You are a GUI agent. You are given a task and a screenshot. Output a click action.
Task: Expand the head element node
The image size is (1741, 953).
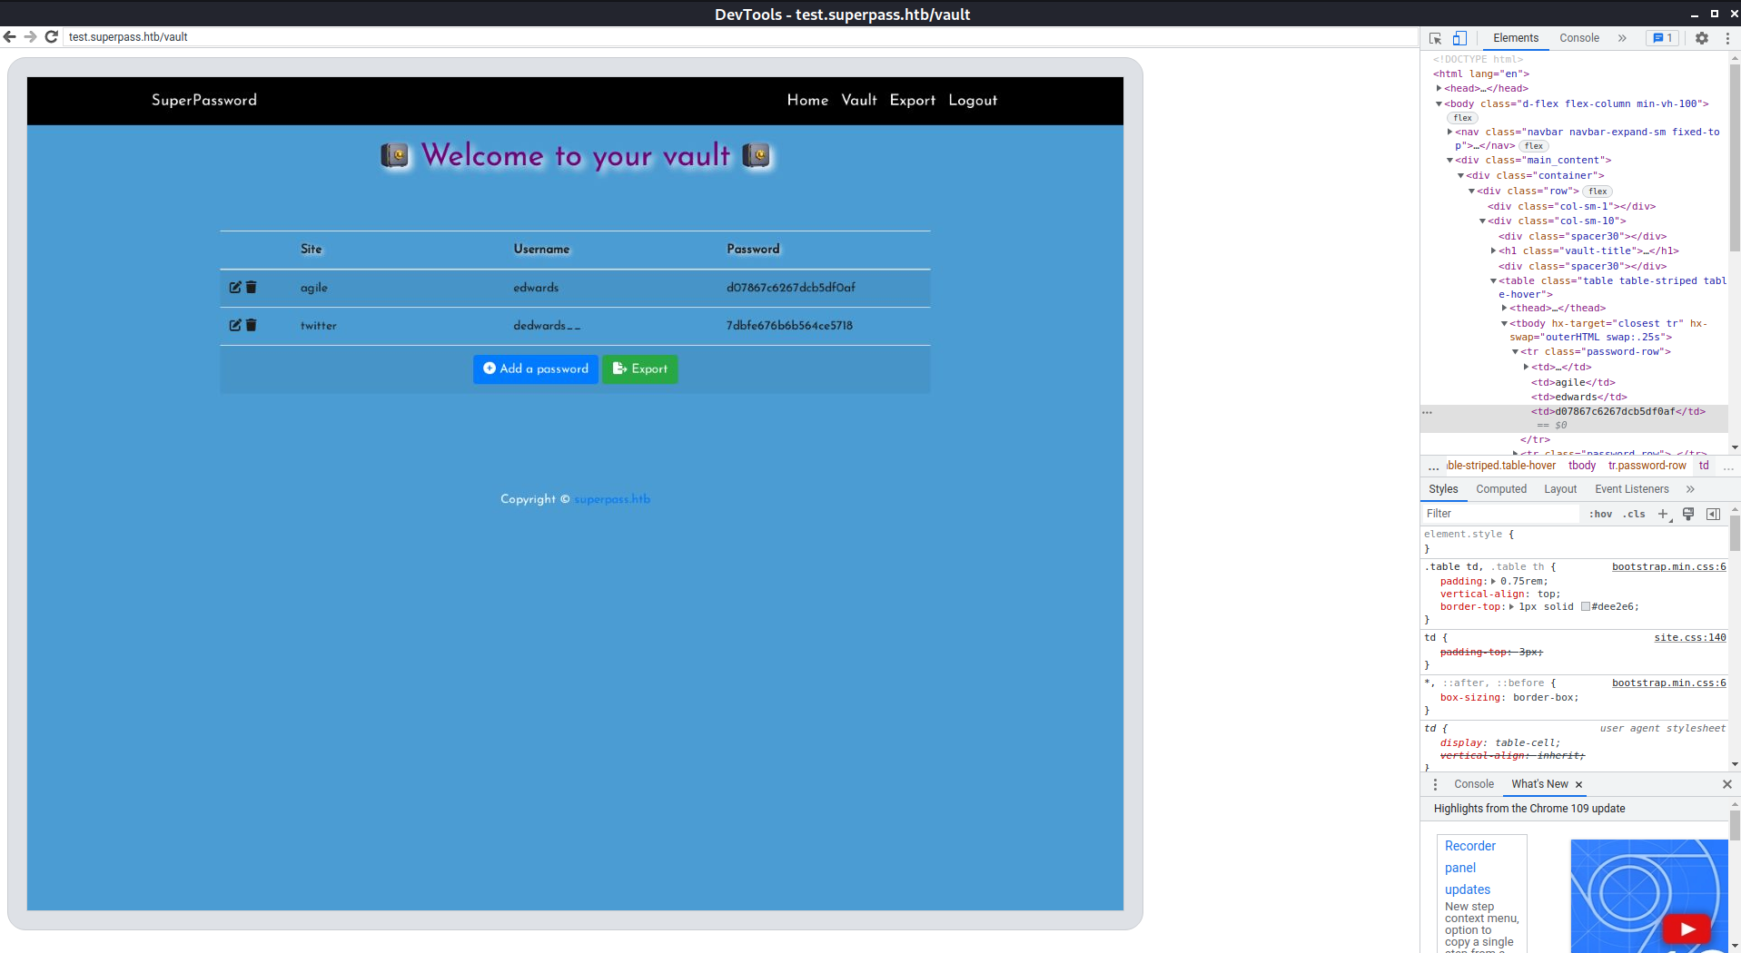coord(1439,89)
